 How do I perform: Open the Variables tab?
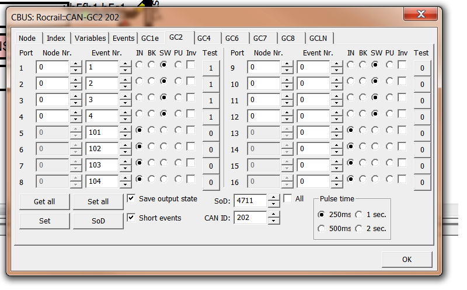point(90,39)
